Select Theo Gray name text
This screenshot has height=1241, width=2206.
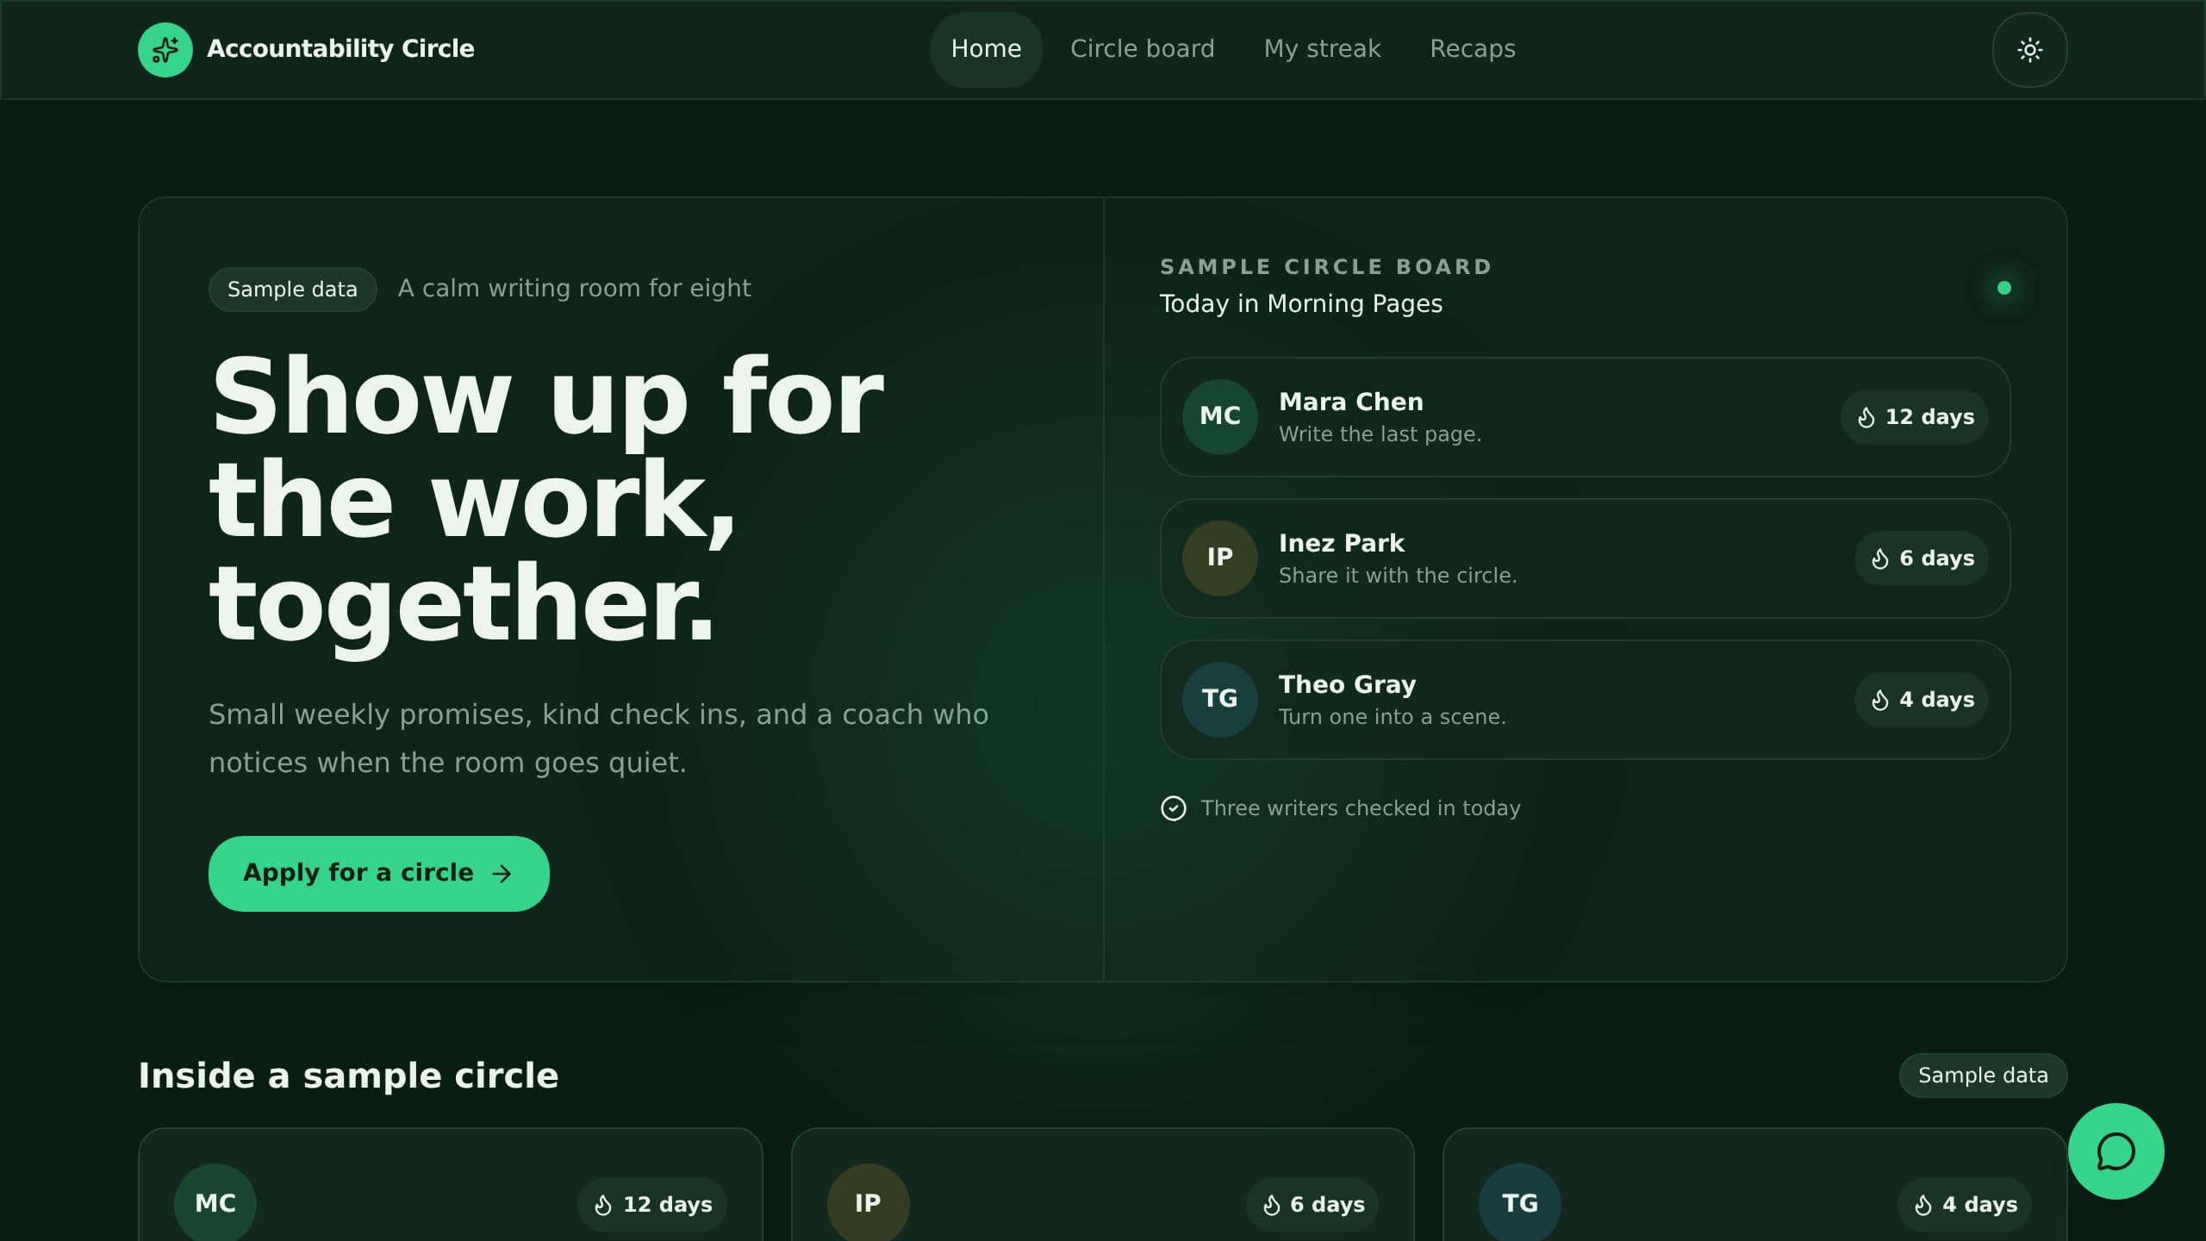point(1348,685)
